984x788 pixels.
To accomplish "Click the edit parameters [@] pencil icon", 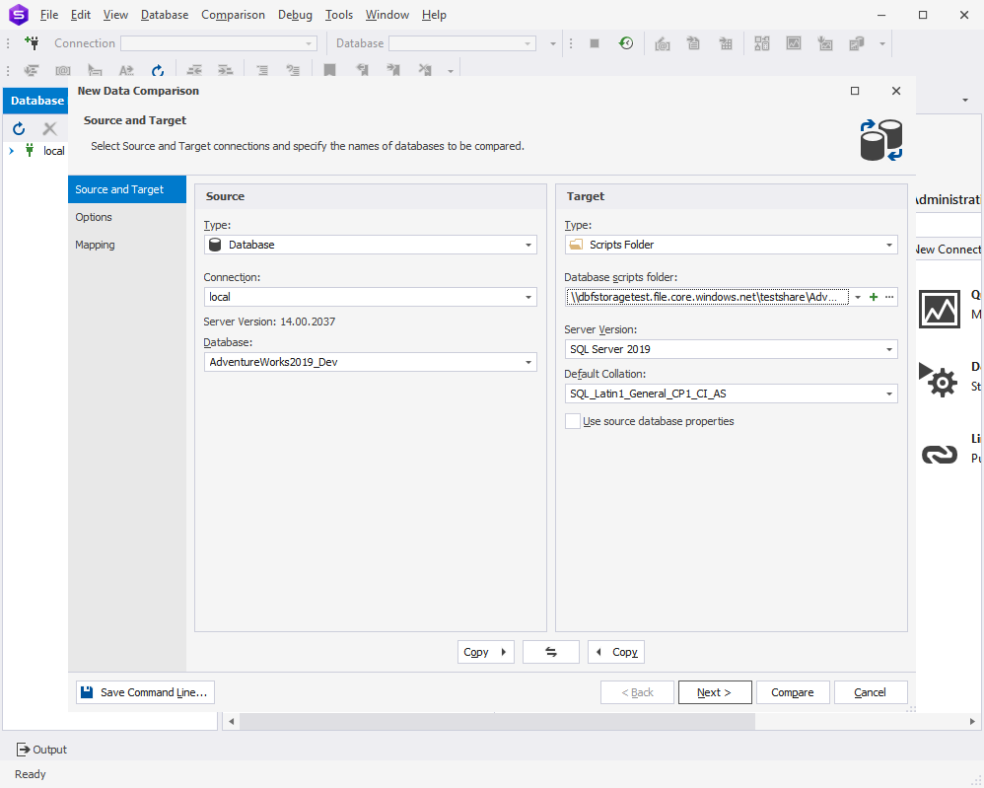I will pyautogui.click(x=662, y=43).
